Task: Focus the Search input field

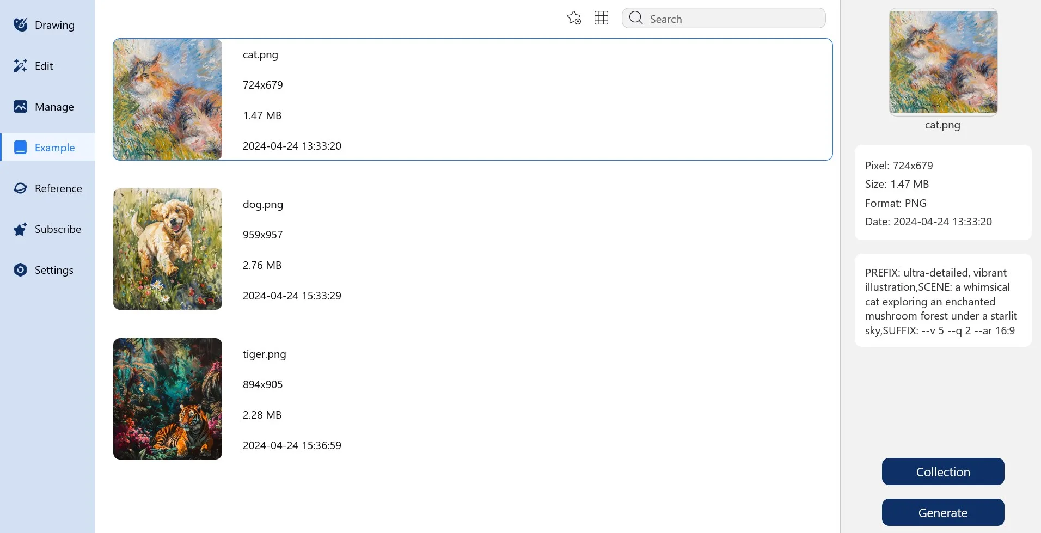Action: pyautogui.click(x=724, y=18)
